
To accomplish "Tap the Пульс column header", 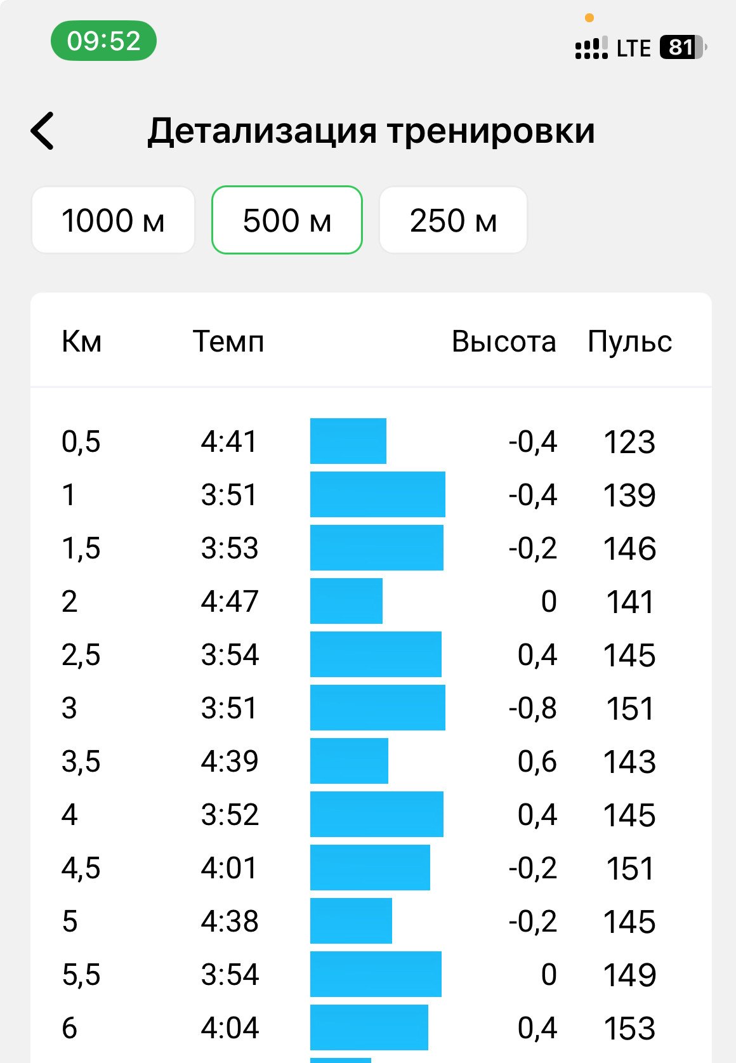I will pos(629,341).
